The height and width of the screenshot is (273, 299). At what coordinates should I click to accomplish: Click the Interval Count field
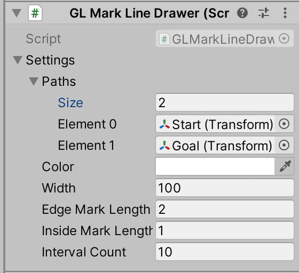pyautogui.click(x=225, y=252)
